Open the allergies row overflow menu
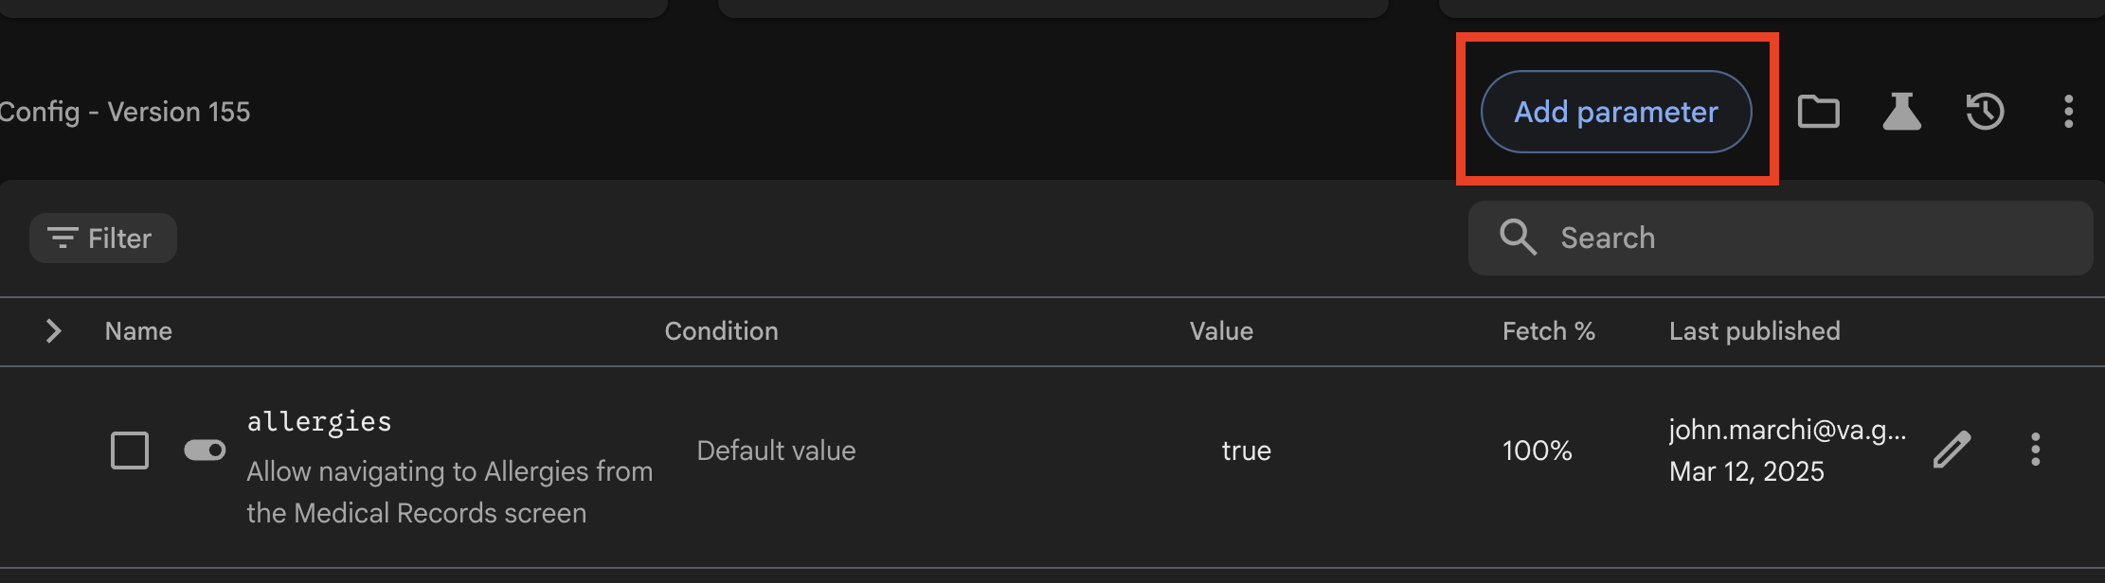 (2035, 450)
